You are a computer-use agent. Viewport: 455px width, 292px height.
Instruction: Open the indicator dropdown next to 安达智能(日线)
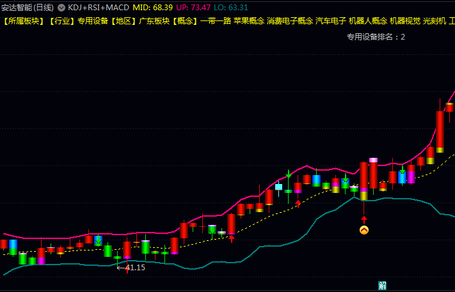coord(61,8)
